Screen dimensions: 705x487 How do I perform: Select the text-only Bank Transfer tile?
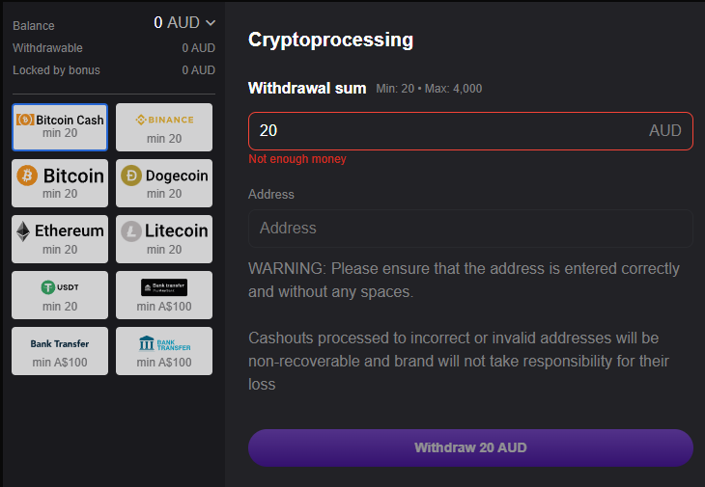[x=60, y=351]
